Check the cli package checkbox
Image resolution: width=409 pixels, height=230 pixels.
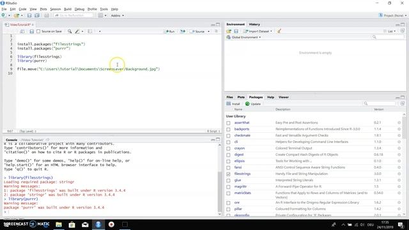(x=228, y=142)
